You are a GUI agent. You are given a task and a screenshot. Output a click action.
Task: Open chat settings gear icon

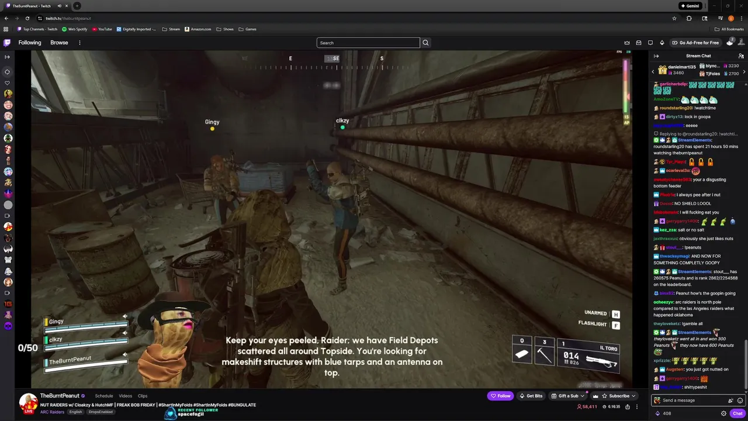click(x=723, y=413)
